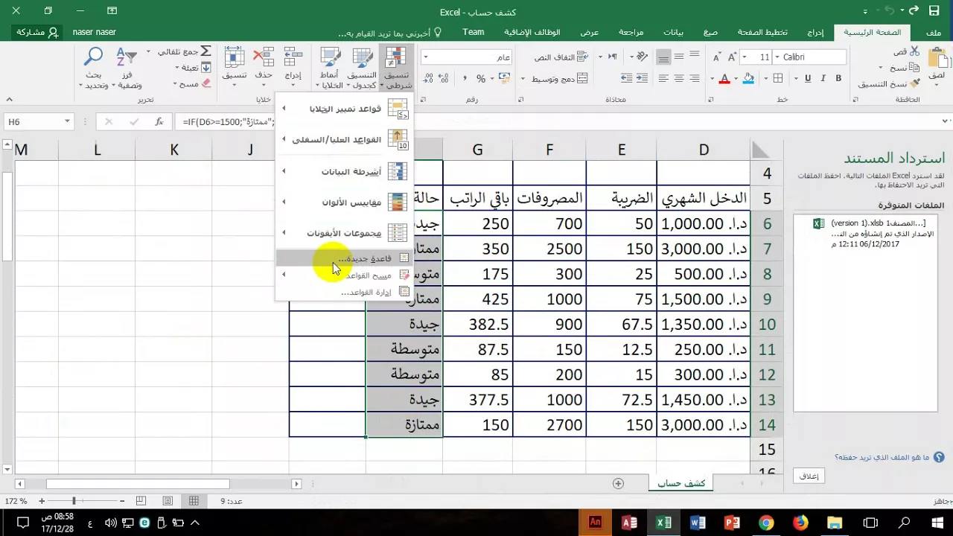Open Sort & Filter (فرز وتصفية)
953x536 pixels.
[x=127, y=68]
